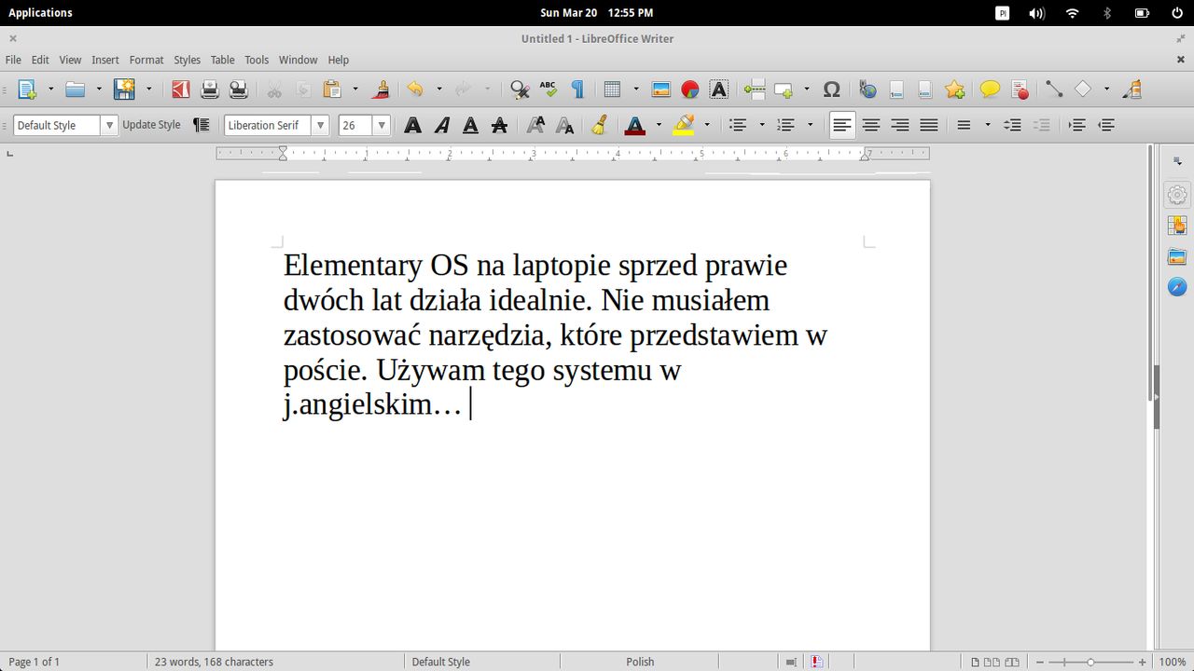Click Polish language in status bar
Screen dimensions: 1194x671
tap(640, 662)
